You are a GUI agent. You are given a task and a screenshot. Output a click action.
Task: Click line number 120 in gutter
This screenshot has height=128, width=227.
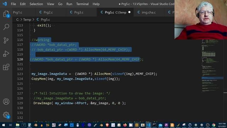coord(20,59)
